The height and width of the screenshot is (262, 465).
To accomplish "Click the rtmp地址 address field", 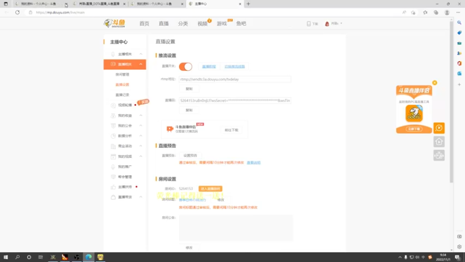I will pyautogui.click(x=235, y=79).
